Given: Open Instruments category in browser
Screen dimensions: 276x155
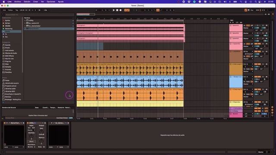Looking at the screenshot, I should [9, 50].
